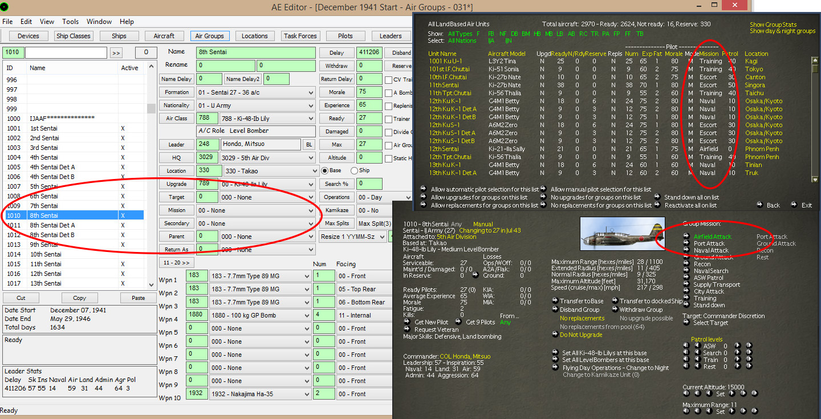Viewport: 821px width, 419px height.
Task: Click arrow icon beside Withdraw Group
Action: click(615, 310)
